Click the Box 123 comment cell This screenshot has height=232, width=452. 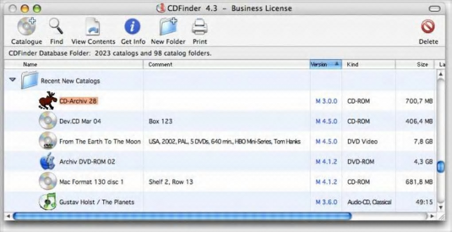[160, 121]
